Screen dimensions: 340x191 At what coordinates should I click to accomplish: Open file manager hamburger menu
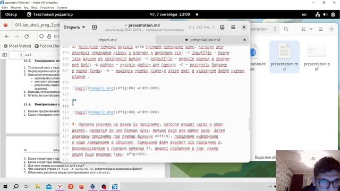321,29
